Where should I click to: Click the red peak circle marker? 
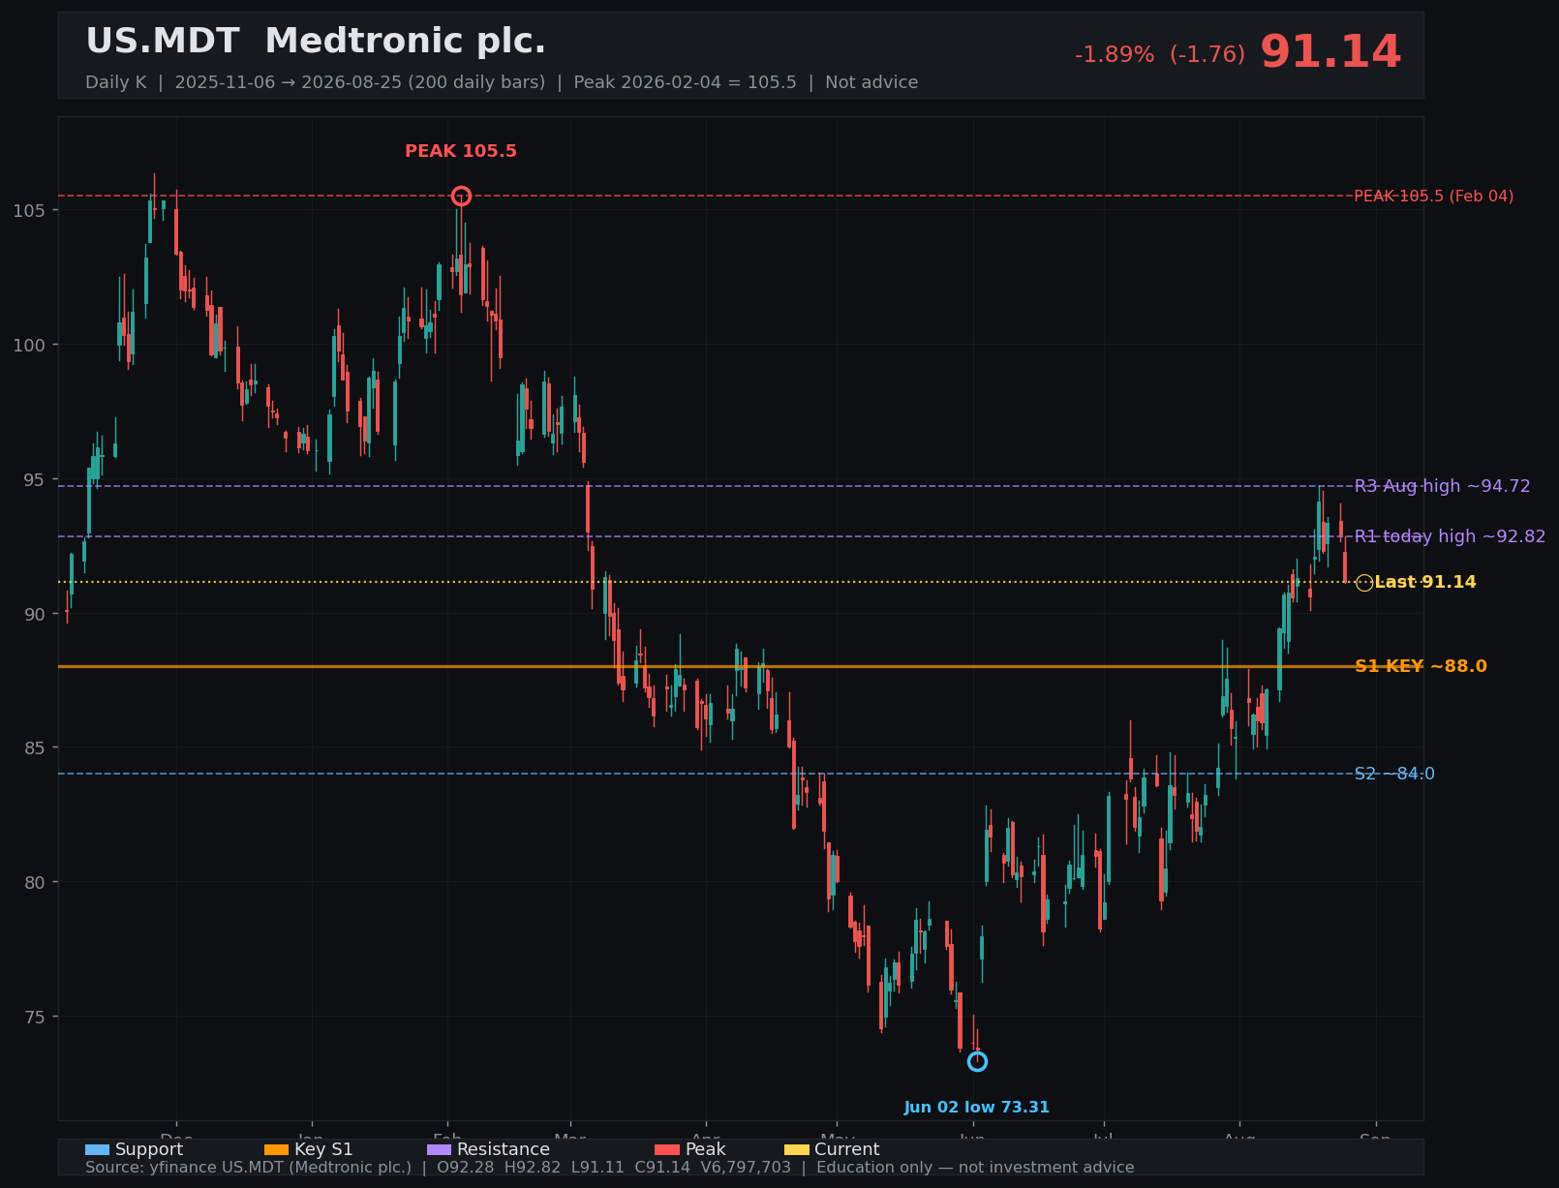[x=462, y=196]
